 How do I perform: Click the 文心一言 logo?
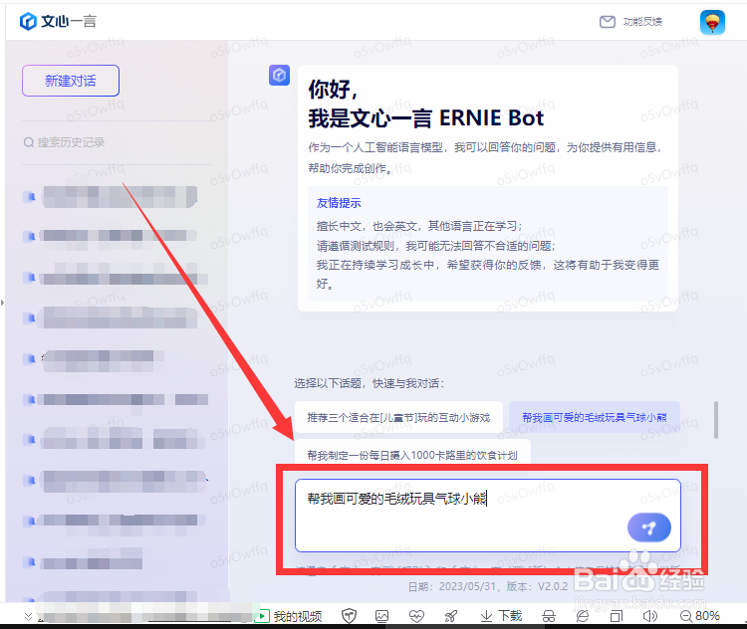tap(58, 22)
